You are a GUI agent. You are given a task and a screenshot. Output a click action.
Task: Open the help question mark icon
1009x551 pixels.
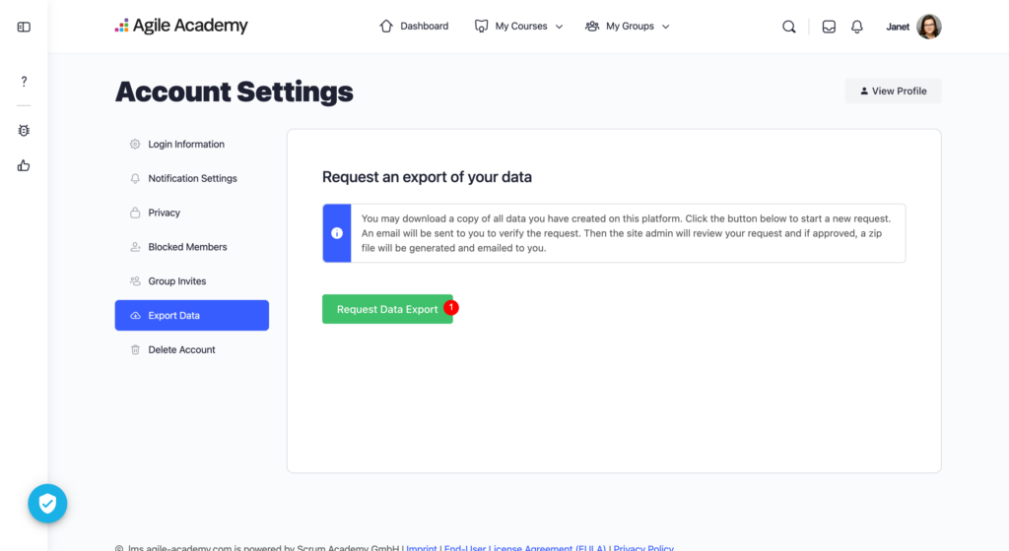pyautogui.click(x=24, y=82)
